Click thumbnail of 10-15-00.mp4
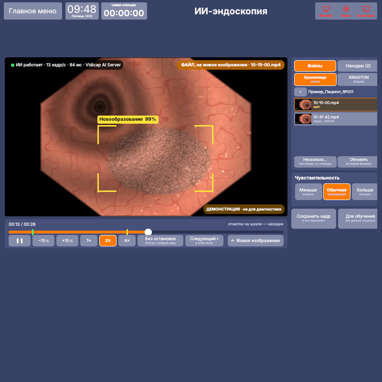382x382 pixels. (303, 105)
